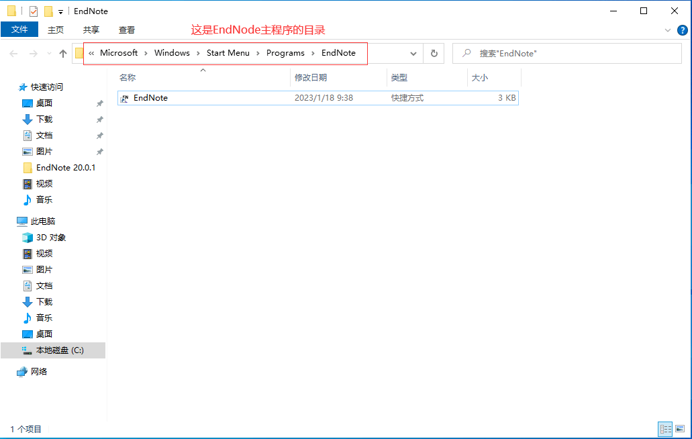The height and width of the screenshot is (439, 692).
Task: Open 文档 under 此电脑
Action: click(x=44, y=286)
